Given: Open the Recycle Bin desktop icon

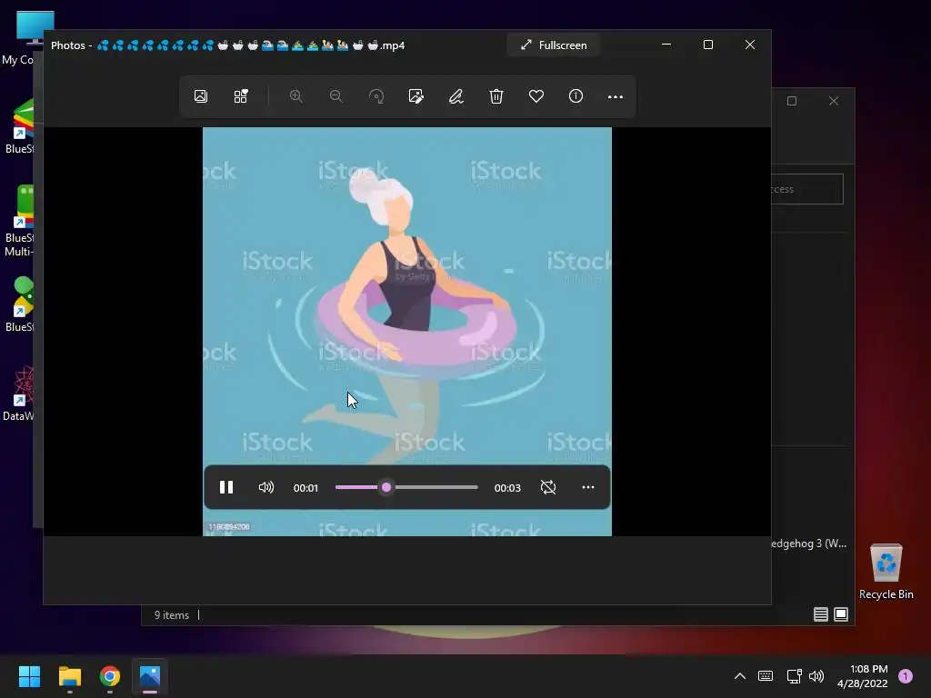Looking at the screenshot, I should [x=886, y=571].
